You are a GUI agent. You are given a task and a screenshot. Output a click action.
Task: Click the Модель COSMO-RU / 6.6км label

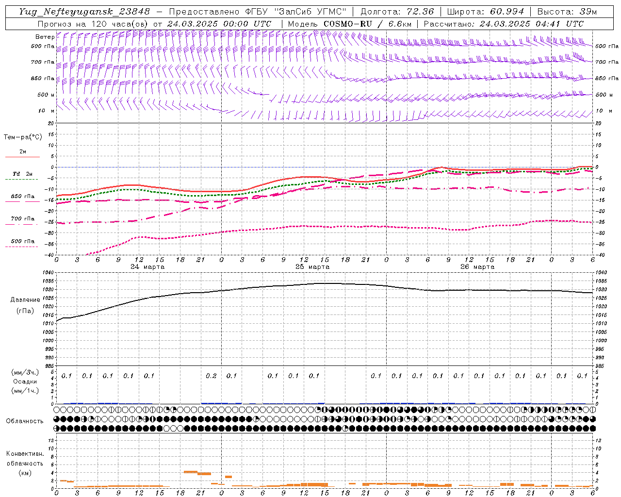point(349,24)
